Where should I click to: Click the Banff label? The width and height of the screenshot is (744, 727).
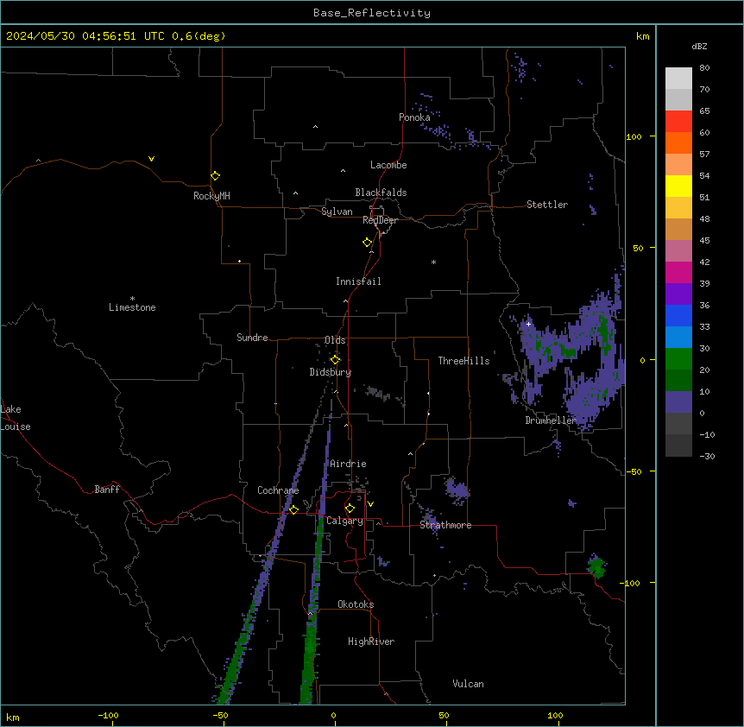[107, 490]
